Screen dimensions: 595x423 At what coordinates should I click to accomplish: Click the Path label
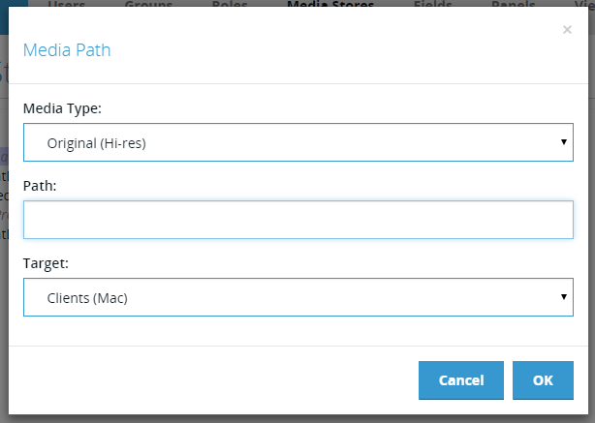pyautogui.click(x=40, y=186)
